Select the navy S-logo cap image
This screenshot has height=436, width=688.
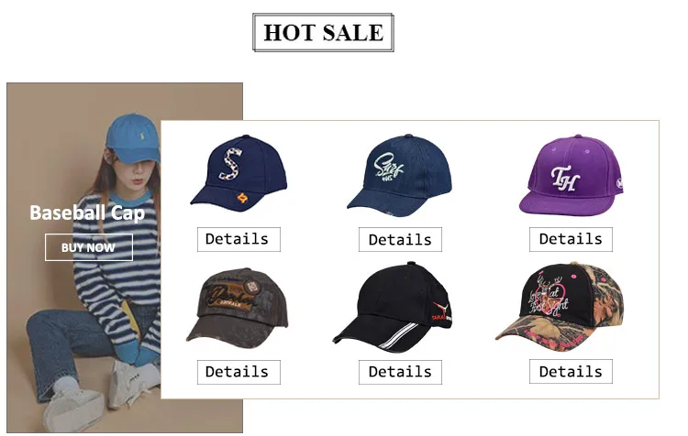click(x=239, y=173)
